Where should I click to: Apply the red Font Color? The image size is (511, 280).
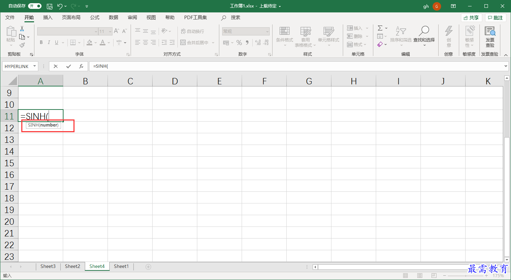[x=103, y=43]
